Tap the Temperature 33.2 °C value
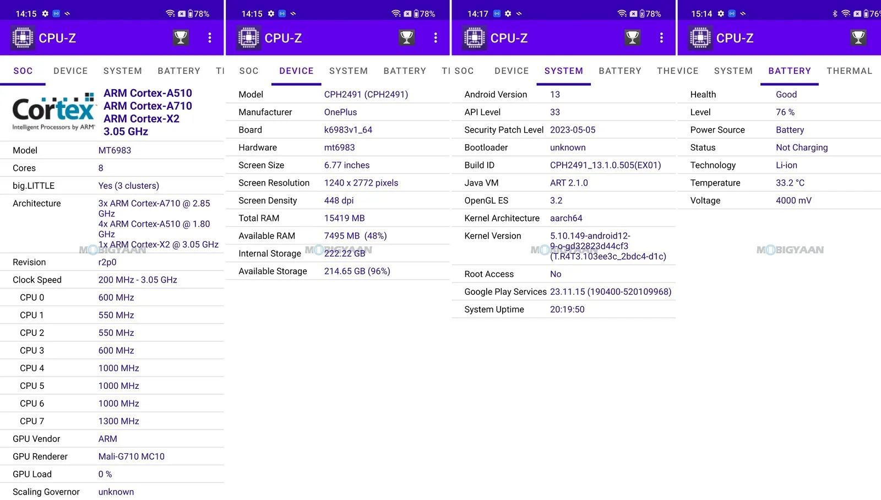Viewport: 881px width, 500px height. coord(790,183)
